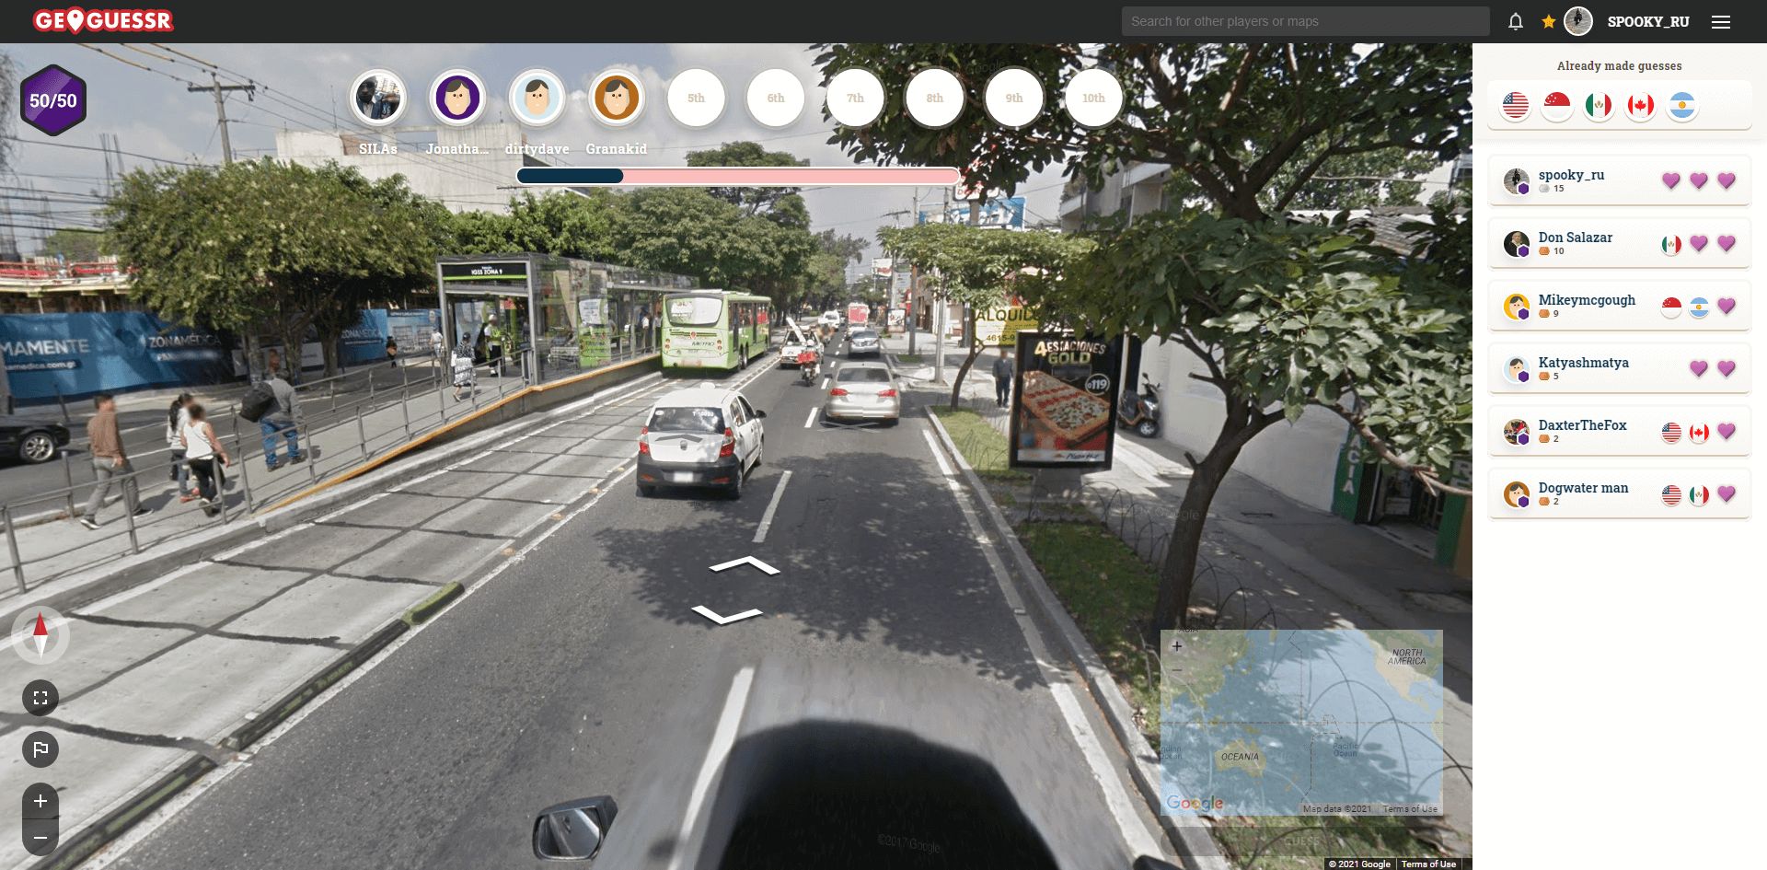Click the 9th place slot

pyautogui.click(x=1013, y=99)
